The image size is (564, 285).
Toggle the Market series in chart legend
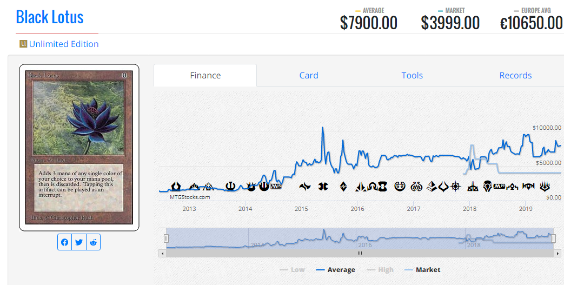point(422,269)
